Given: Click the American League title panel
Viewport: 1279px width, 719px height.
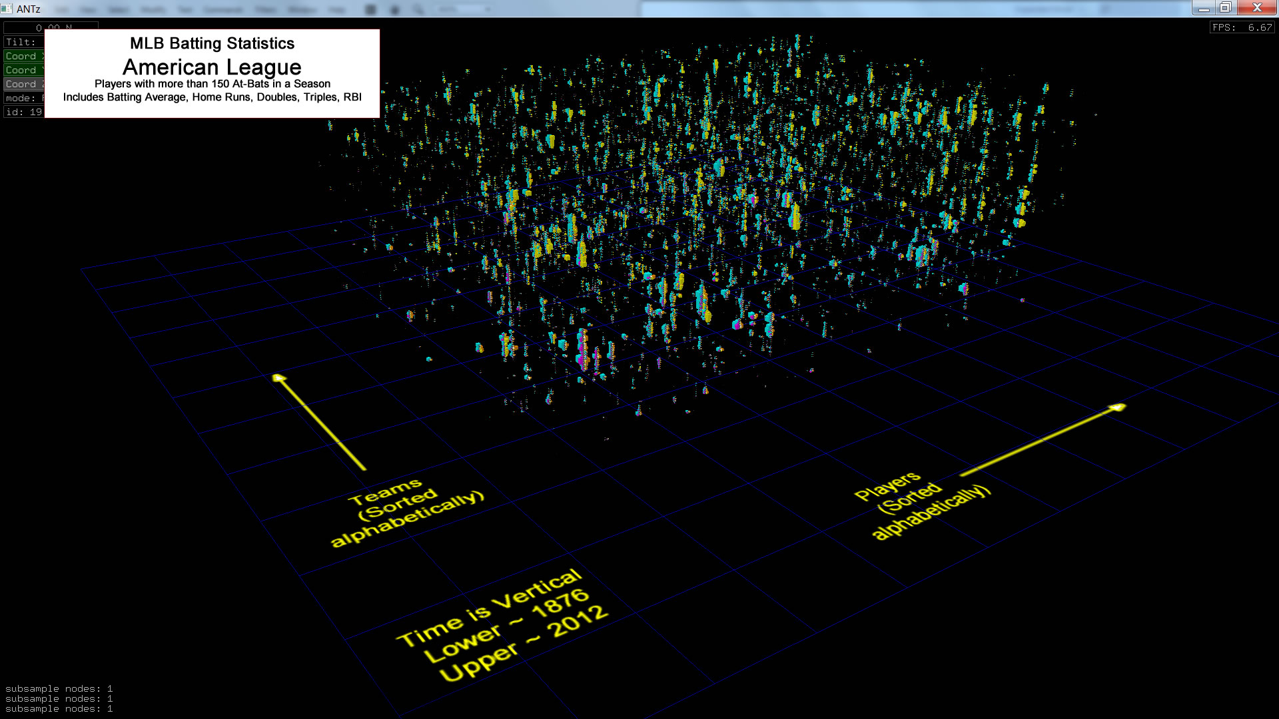Looking at the screenshot, I should point(212,67).
